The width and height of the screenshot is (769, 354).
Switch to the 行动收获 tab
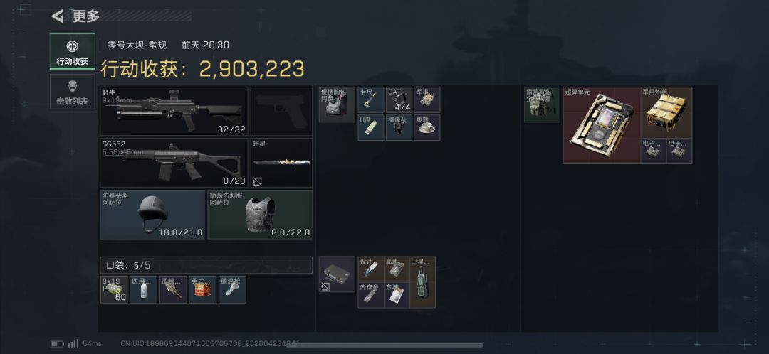click(72, 51)
